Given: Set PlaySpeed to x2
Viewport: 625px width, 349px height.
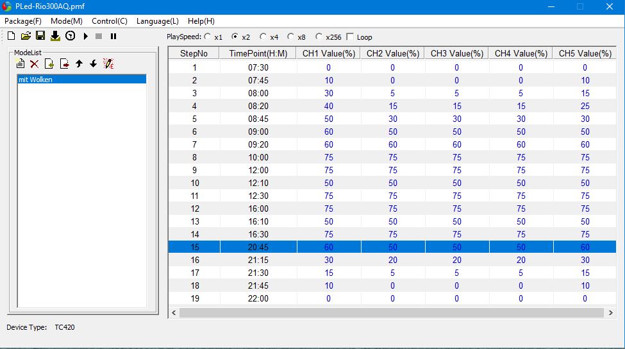Looking at the screenshot, I should (x=235, y=37).
